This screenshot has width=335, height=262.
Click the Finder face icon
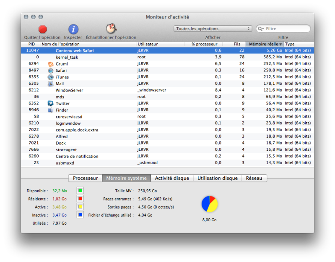[x=51, y=110]
